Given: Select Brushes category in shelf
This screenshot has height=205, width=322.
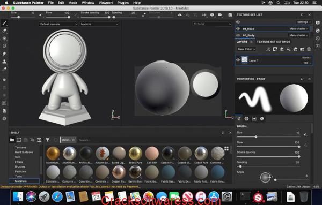Looking at the screenshot, I should click(x=20, y=166).
